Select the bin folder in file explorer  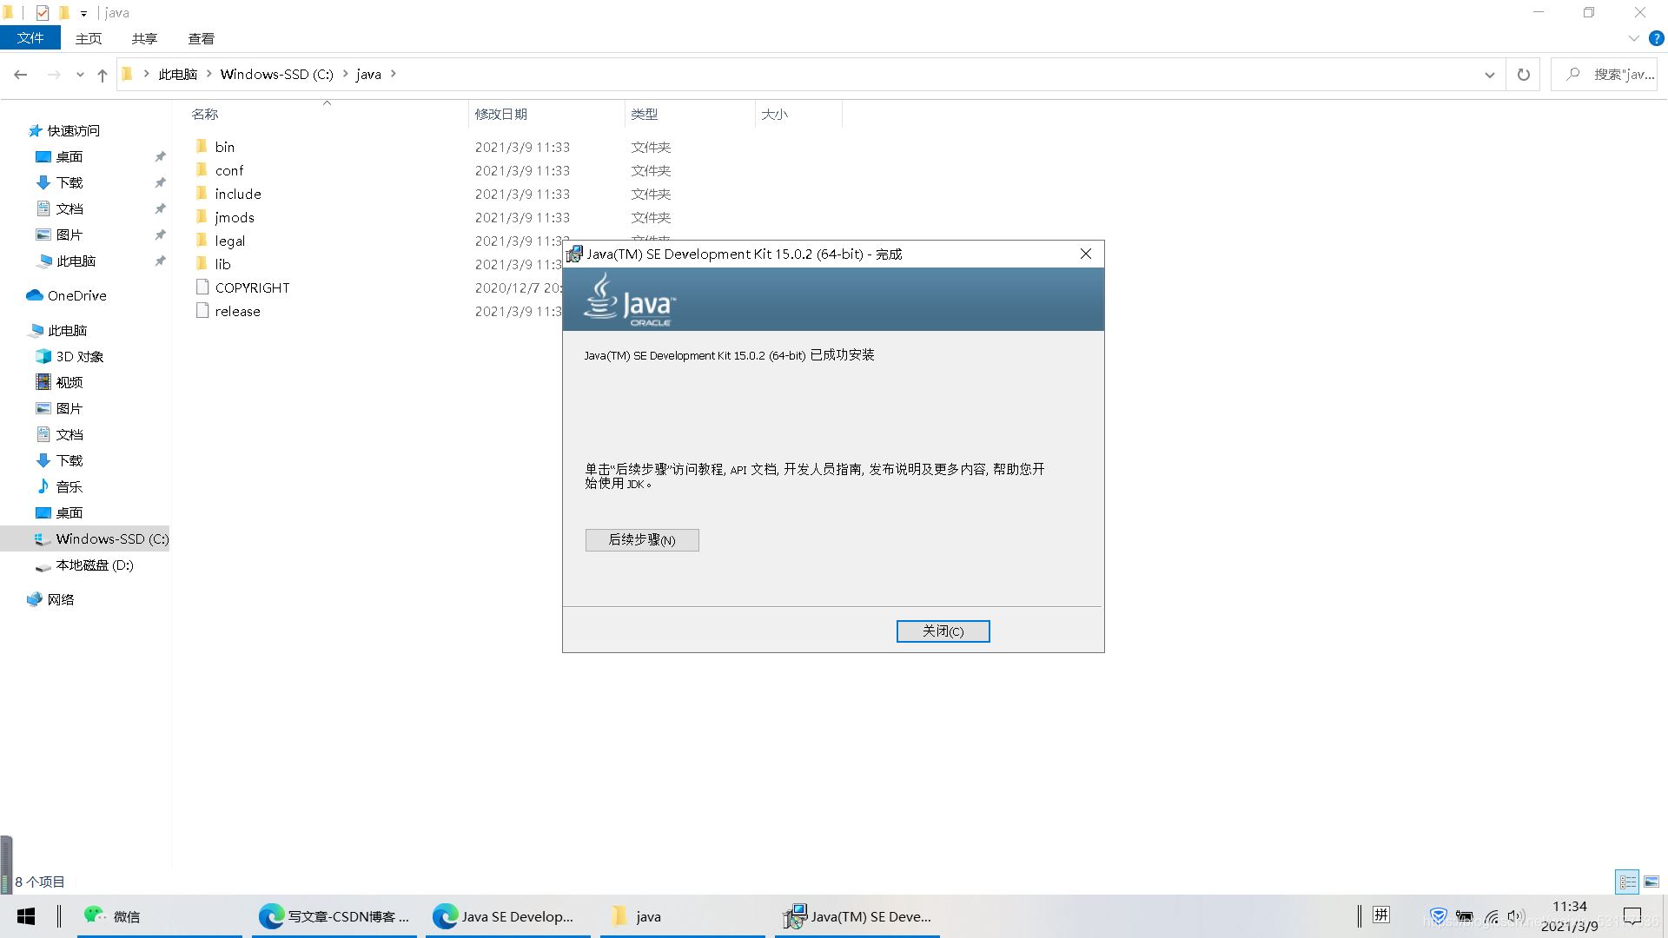coord(224,147)
